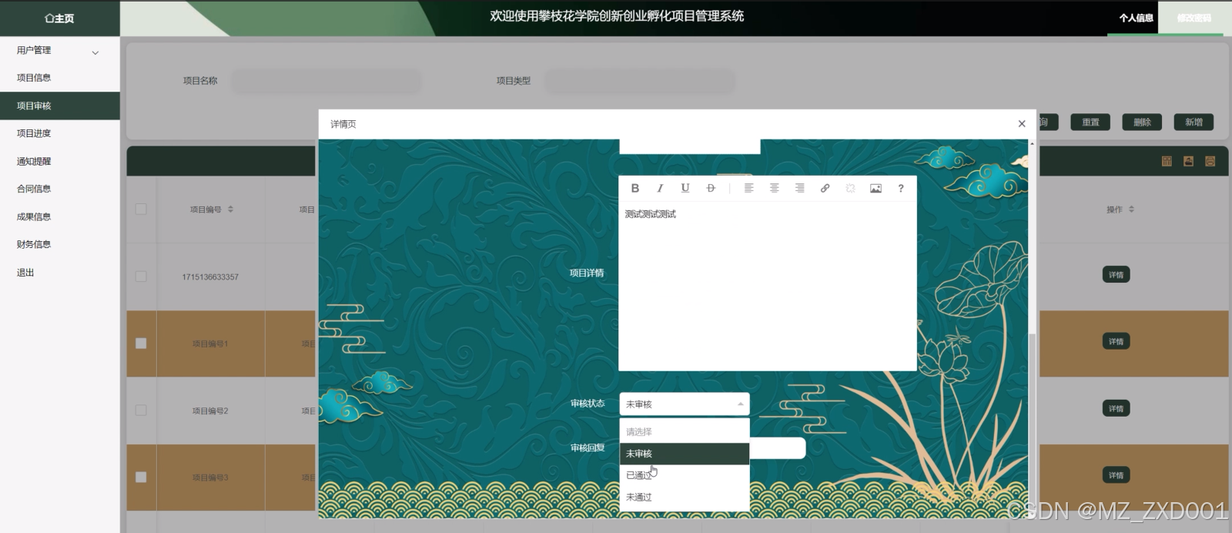1232x533 pixels.
Task: Open the editor help question mark
Action: tap(901, 188)
